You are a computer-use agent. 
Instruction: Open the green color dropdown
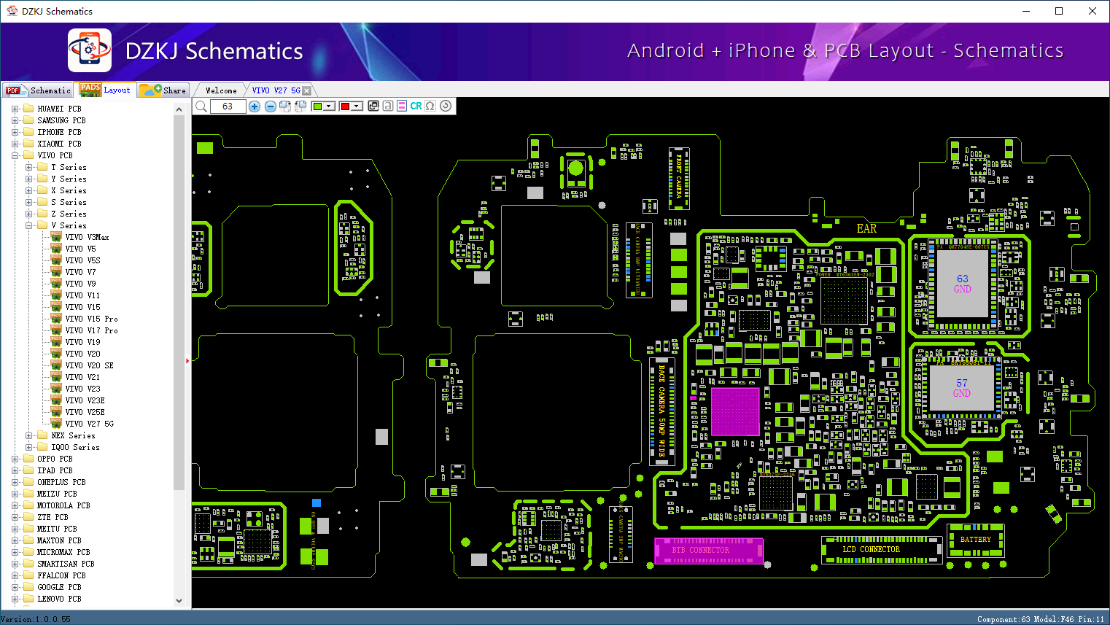[323, 106]
